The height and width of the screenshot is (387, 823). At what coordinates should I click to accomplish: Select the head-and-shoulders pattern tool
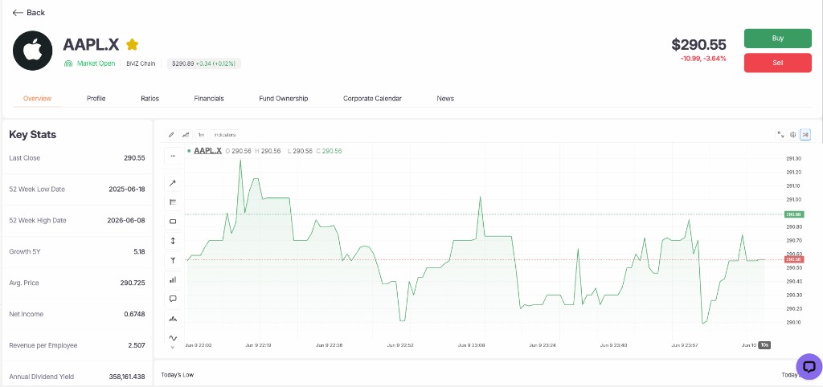[173, 318]
